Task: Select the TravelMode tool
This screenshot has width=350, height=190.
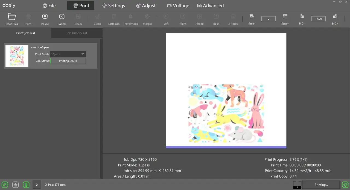Action: (131, 19)
